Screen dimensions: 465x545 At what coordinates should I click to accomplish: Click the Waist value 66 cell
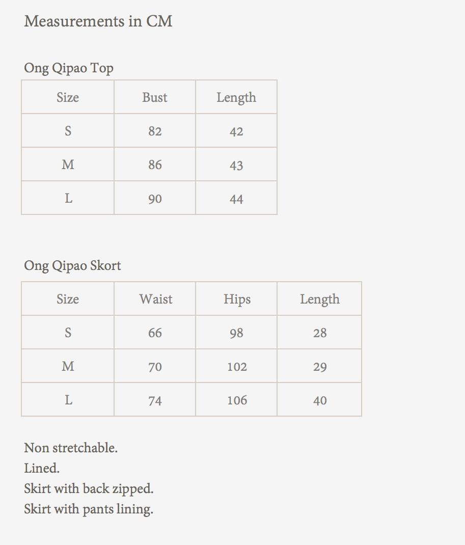click(155, 333)
